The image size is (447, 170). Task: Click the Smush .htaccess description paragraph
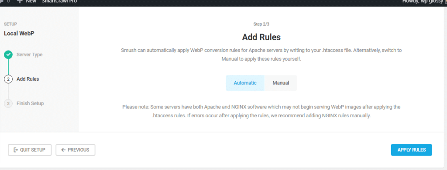[x=261, y=54]
